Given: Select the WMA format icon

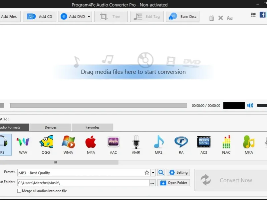Looking at the screenshot, I should click(x=68, y=145).
